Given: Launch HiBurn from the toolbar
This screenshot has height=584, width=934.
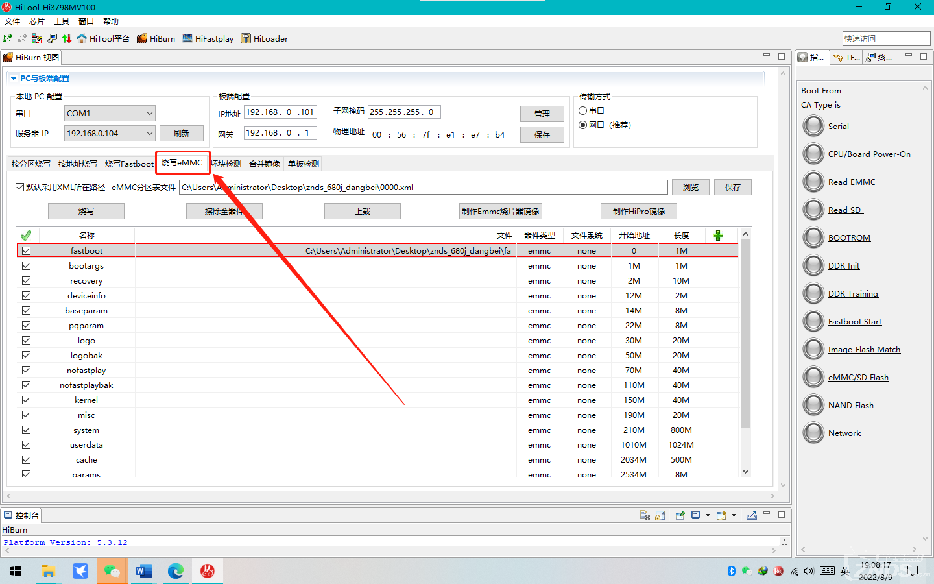Looking at the screenshot, I should tap(156, 38).
